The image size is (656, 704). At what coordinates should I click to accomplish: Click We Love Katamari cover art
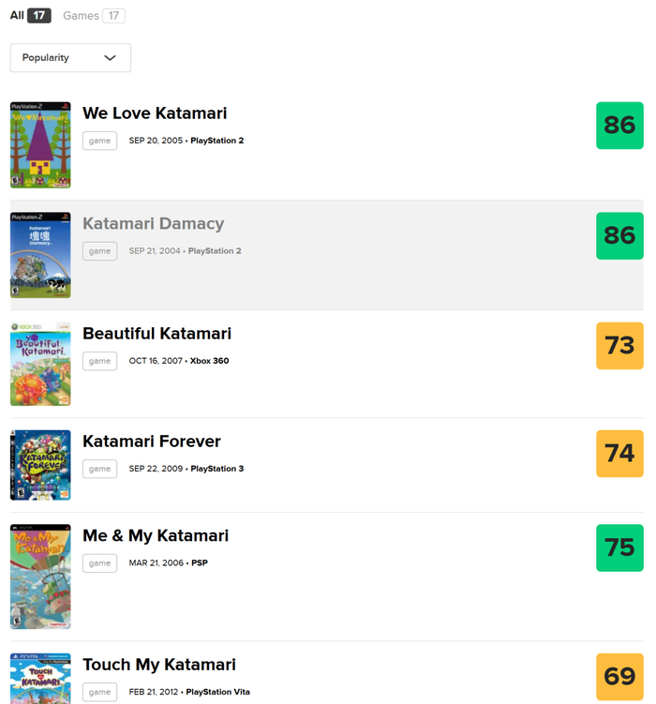40,145
